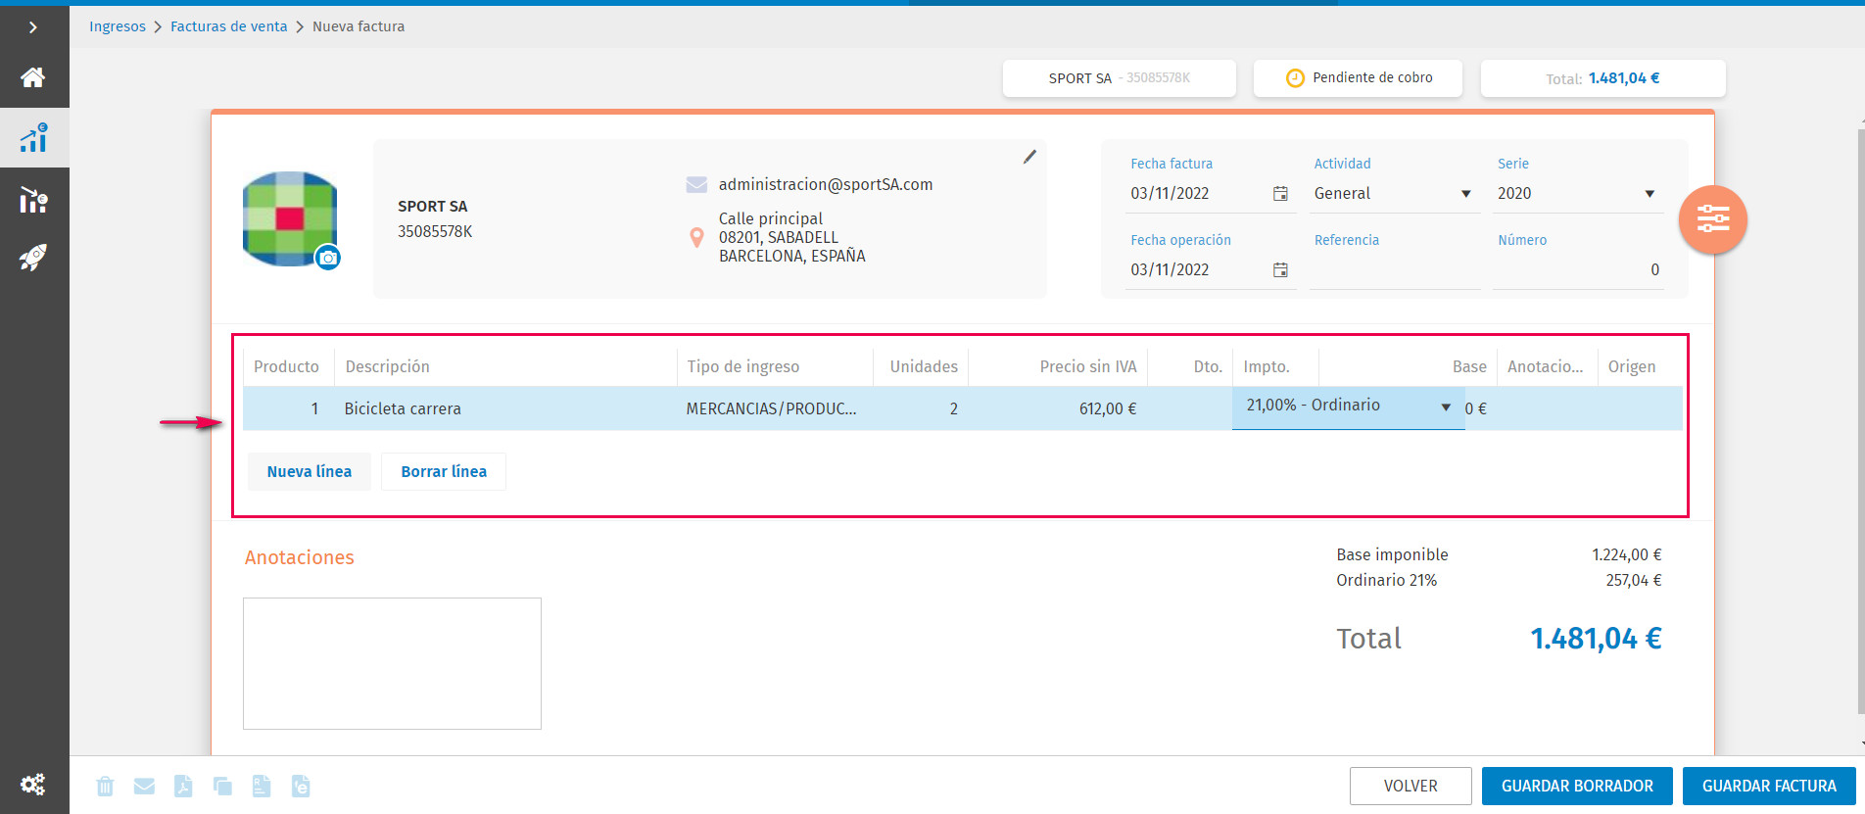Screen dimensions: 1865x814
Task: Export invoice as PDF icon
Action: (183, 786)
